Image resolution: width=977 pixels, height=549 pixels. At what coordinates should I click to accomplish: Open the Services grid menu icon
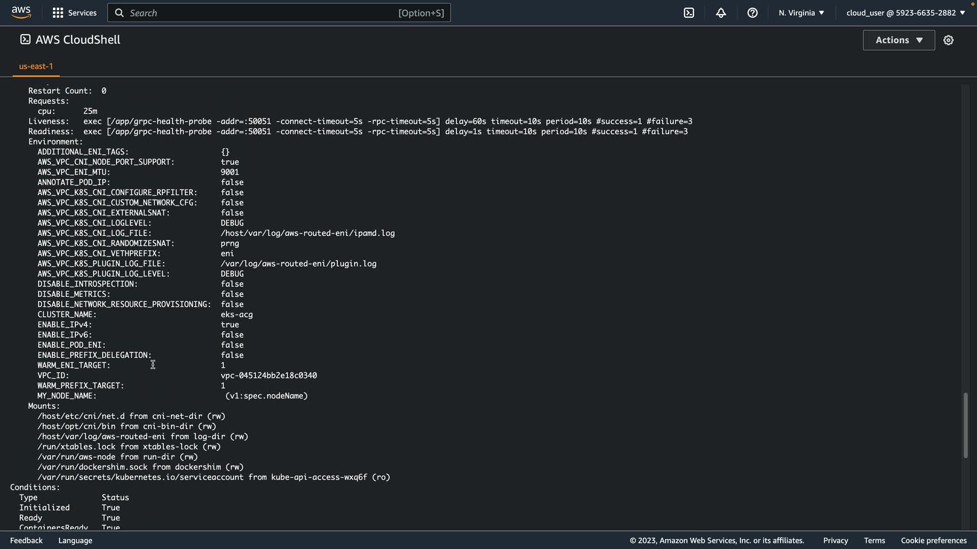[58, 13]
